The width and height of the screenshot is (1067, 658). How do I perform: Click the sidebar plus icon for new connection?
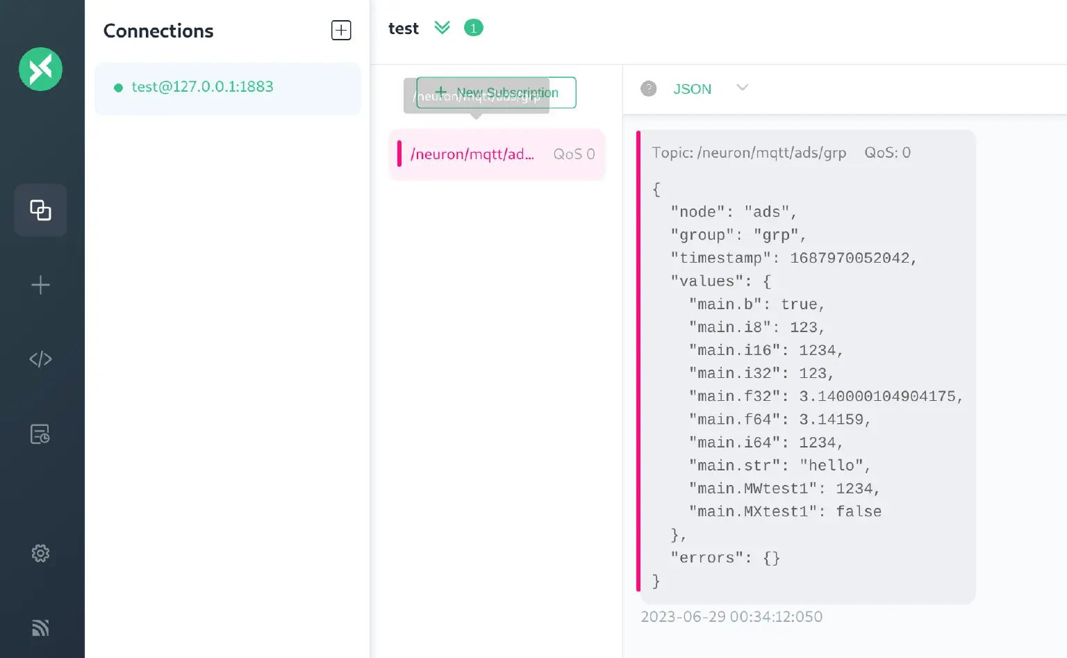40,285
